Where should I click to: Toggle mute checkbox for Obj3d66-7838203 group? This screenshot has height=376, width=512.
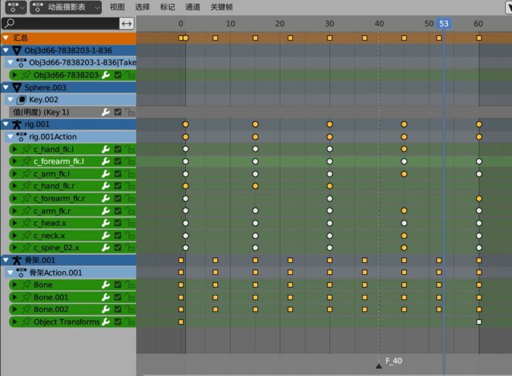coord(118,75)
